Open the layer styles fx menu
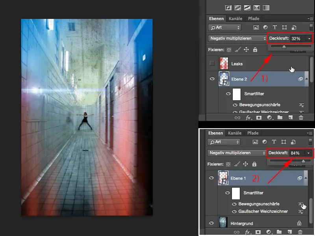 pyautogui.click(x=248, y=117)
